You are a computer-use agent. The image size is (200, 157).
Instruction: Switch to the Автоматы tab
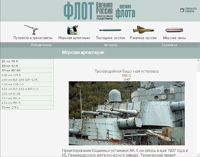tap(111, 45)
